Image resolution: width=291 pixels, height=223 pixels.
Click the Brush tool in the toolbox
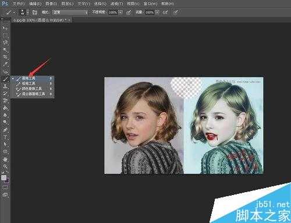(5, 79)
